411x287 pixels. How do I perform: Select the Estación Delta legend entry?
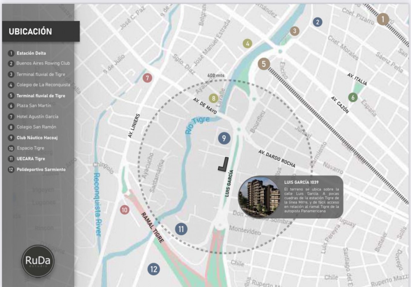31,53
